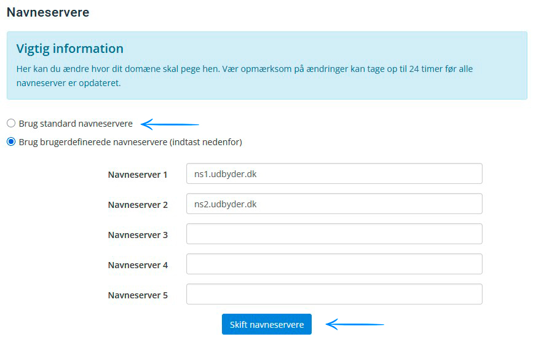Click the Navneserver 2 field containing ns2.udbyder.dk
This screenshot has width=533, height=342.
coord(334,204)
